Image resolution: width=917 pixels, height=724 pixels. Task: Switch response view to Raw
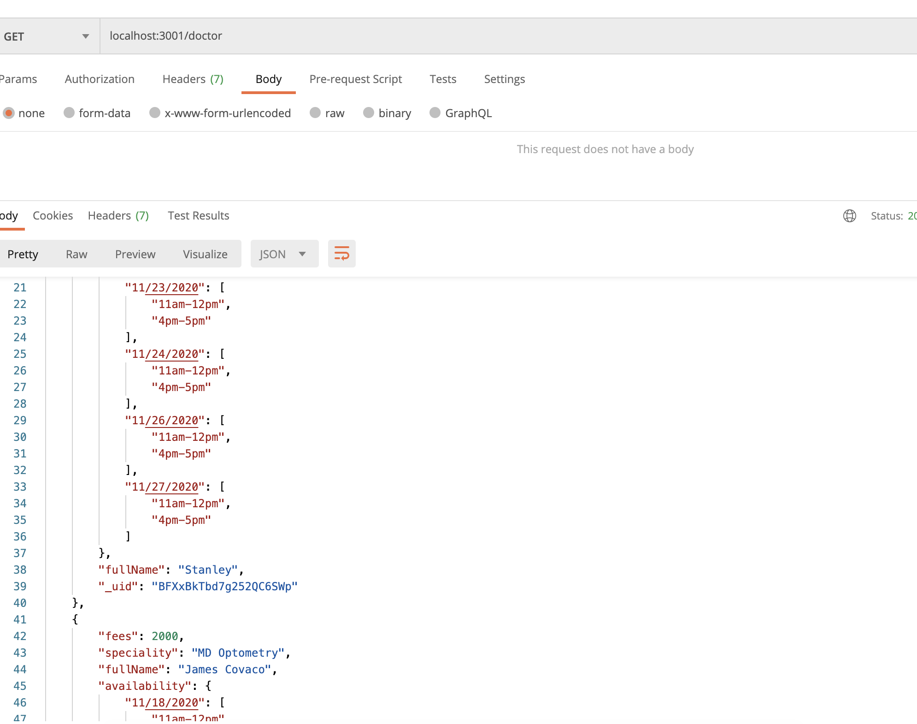(x=76, y=255)
